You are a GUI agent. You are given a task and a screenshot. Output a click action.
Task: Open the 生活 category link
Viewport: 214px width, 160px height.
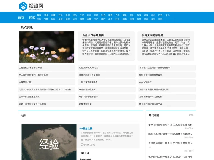[x=82, y=15]
